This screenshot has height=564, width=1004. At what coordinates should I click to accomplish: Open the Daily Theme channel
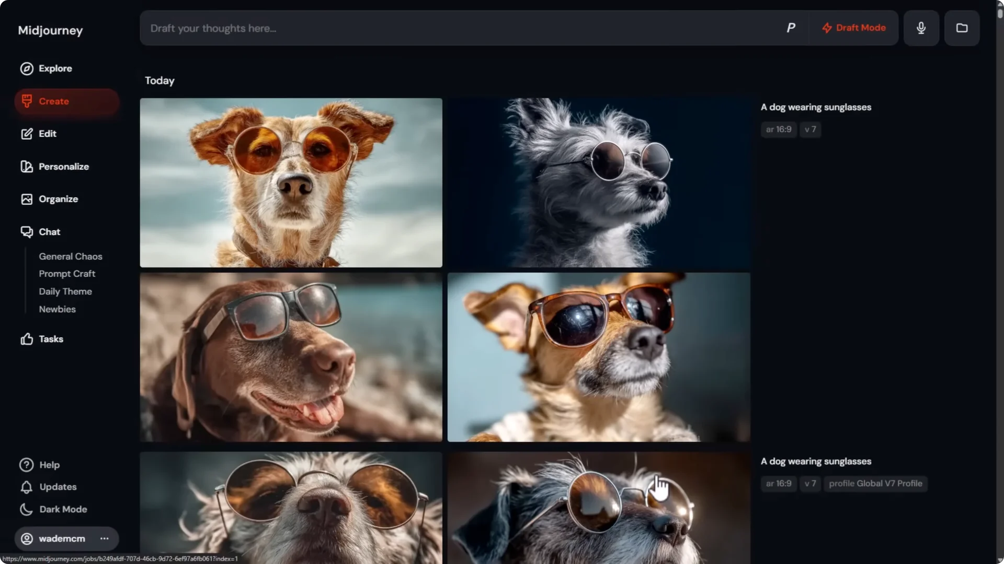click(65, 291)
